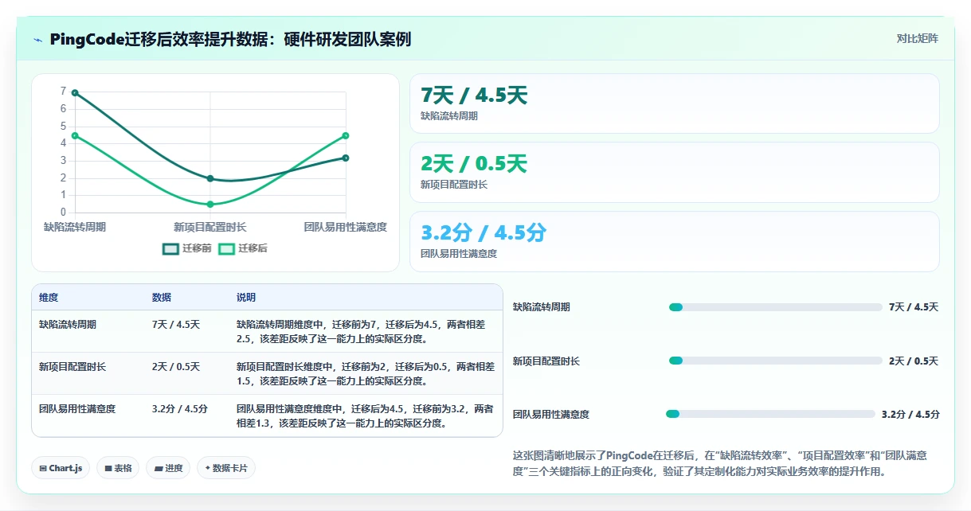971x511 pixels.
Task: Toggle the 迁移后 legend entry
Action: [243, 248]
